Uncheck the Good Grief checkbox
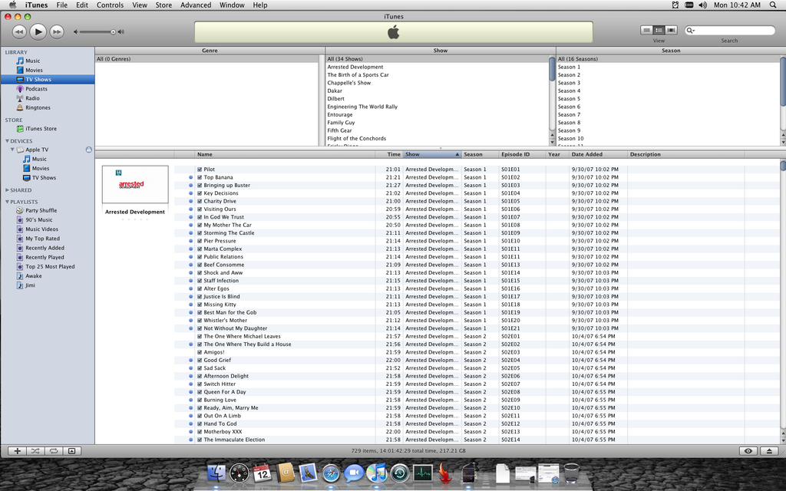 point(200,361)
